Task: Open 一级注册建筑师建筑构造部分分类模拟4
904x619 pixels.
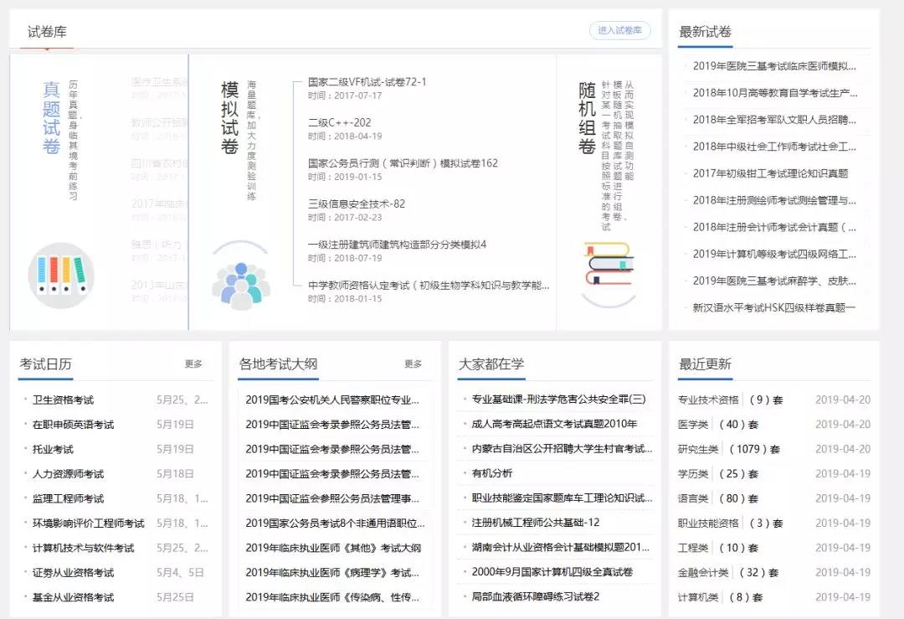Action: click(398, 245)
